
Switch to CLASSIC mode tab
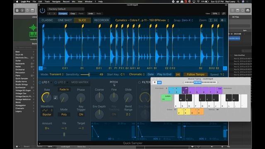tap(47, 20)
